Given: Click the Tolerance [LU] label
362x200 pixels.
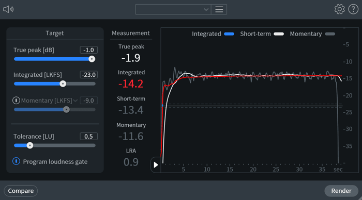Looking at the screenshot, I should click(34, 137).
